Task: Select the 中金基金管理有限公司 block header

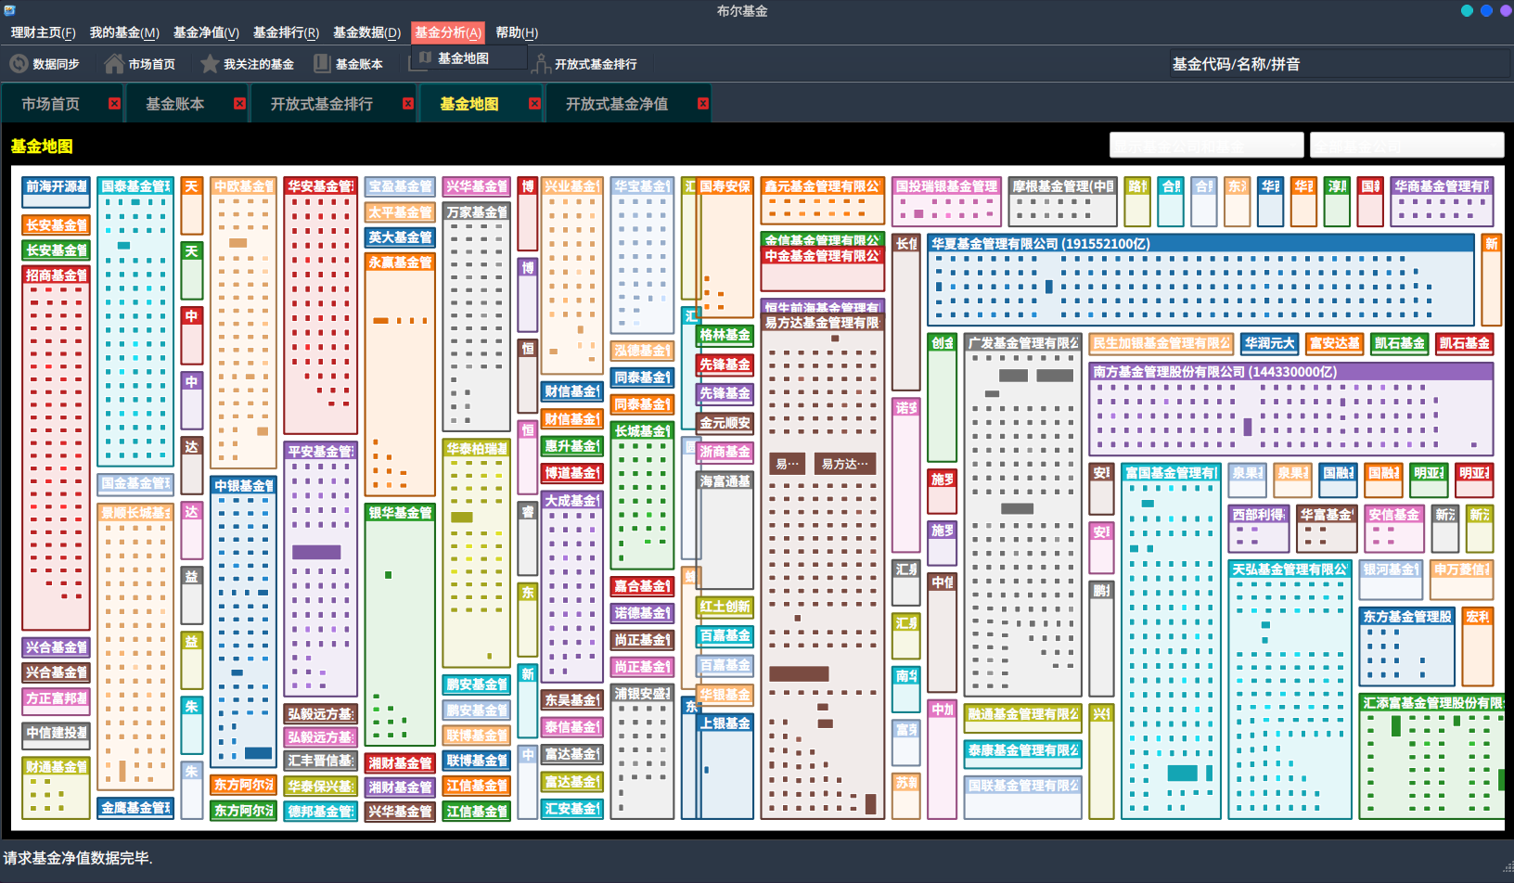Action: (822, 256)
